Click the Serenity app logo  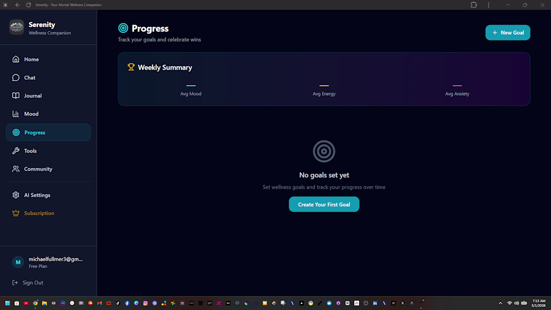tap(17, 28)
